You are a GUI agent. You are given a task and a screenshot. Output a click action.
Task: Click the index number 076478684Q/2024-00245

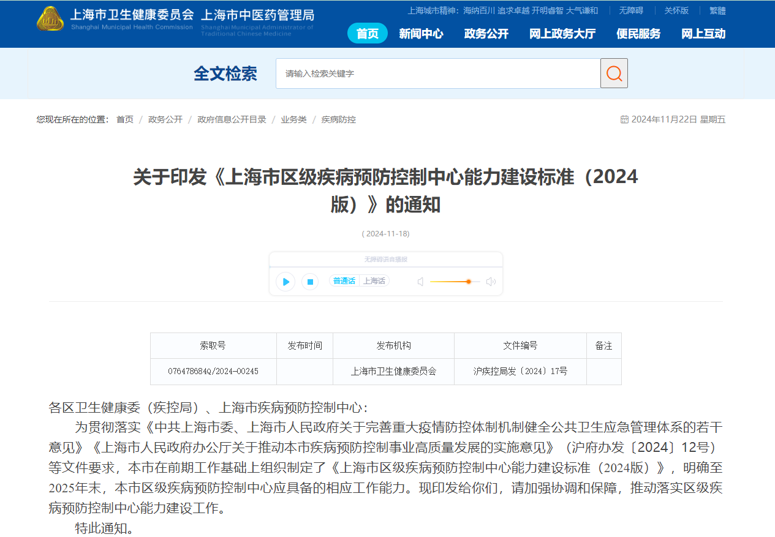tap(213, 372)
